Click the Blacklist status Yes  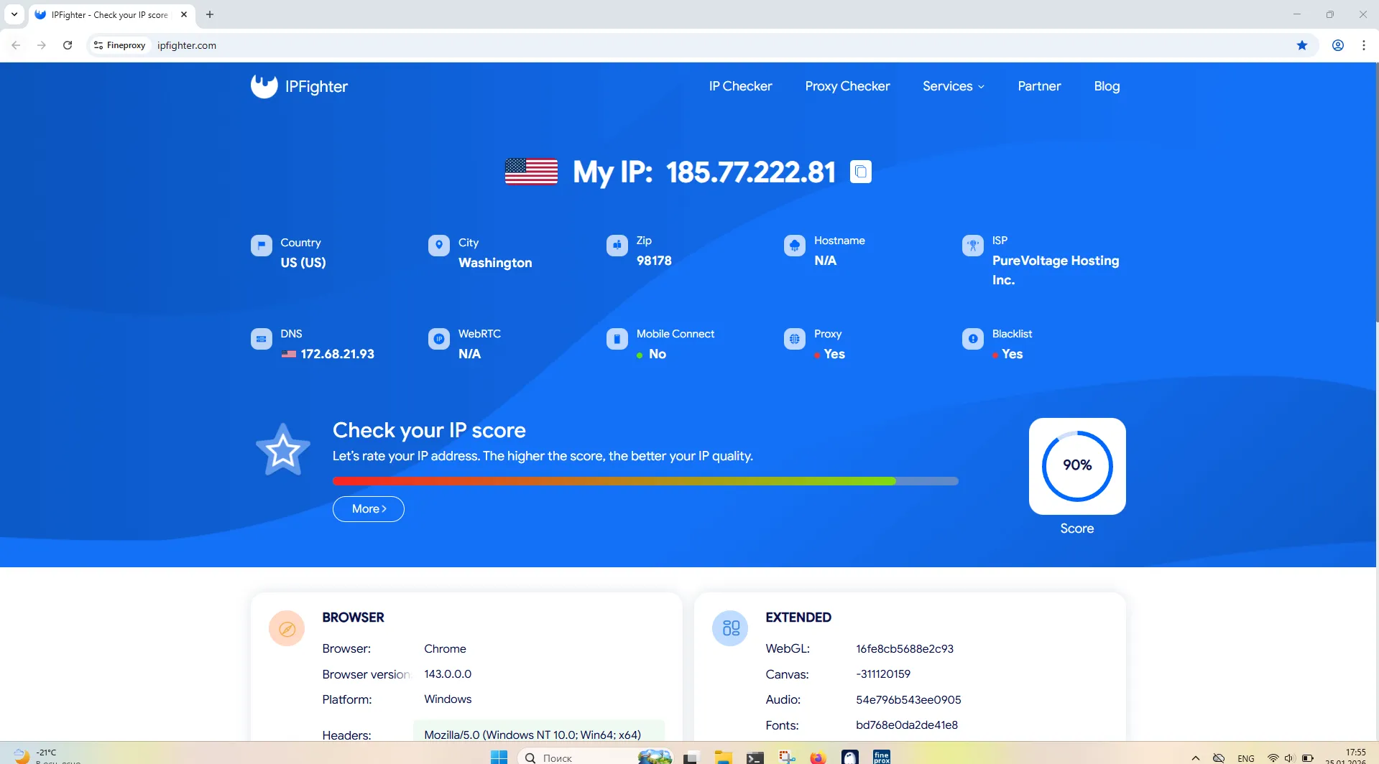click(1013, 354)
